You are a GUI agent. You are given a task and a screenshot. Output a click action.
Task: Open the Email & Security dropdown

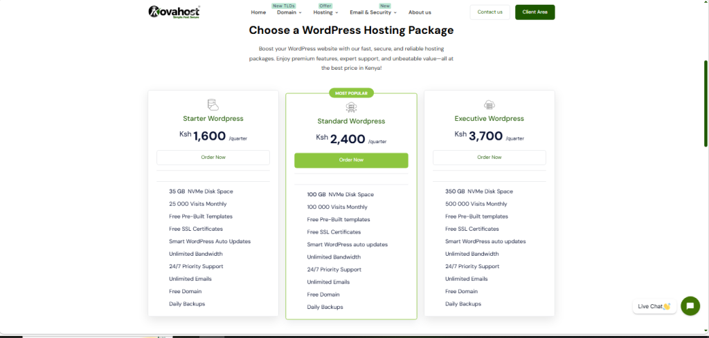click(x=373, y=12)
